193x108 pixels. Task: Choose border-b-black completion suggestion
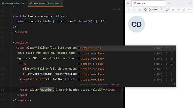pos(126,53)
